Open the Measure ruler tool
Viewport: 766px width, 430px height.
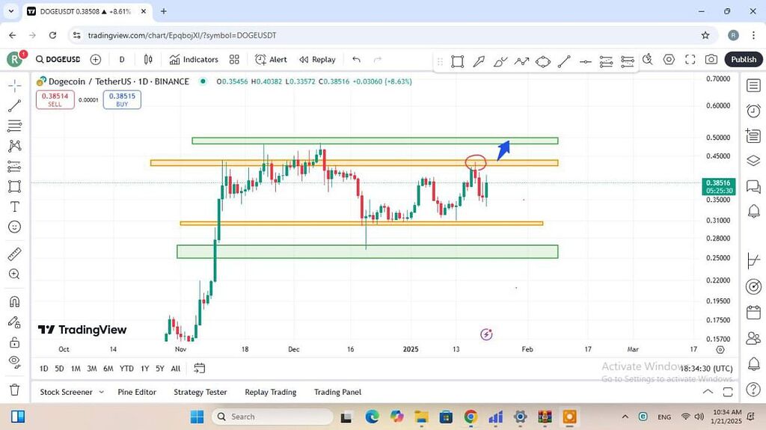(14, 254)
